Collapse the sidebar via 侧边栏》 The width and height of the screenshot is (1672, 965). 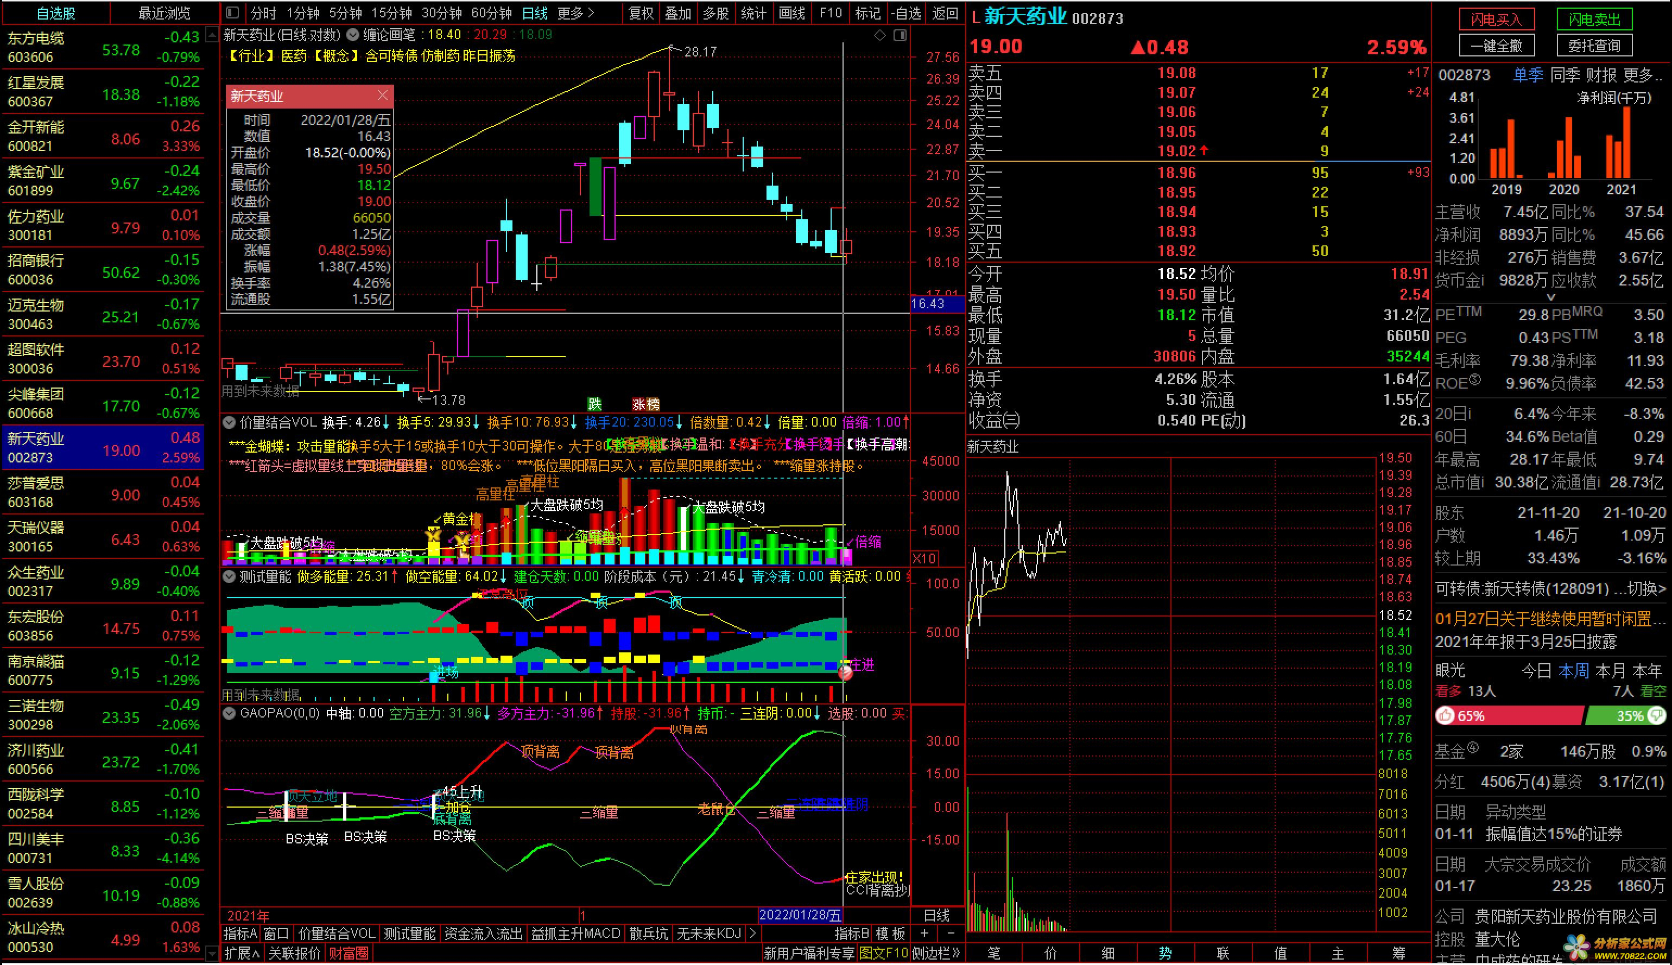pyautogui.click(x=936, y=954)
